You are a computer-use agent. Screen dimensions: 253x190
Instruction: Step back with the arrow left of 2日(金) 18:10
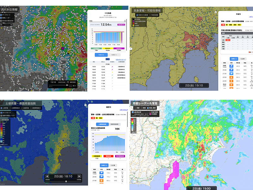(47, 176)
